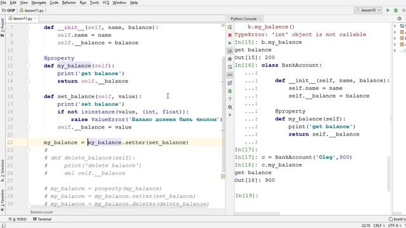
Task: Open console history browser icon
Action: 230,83
